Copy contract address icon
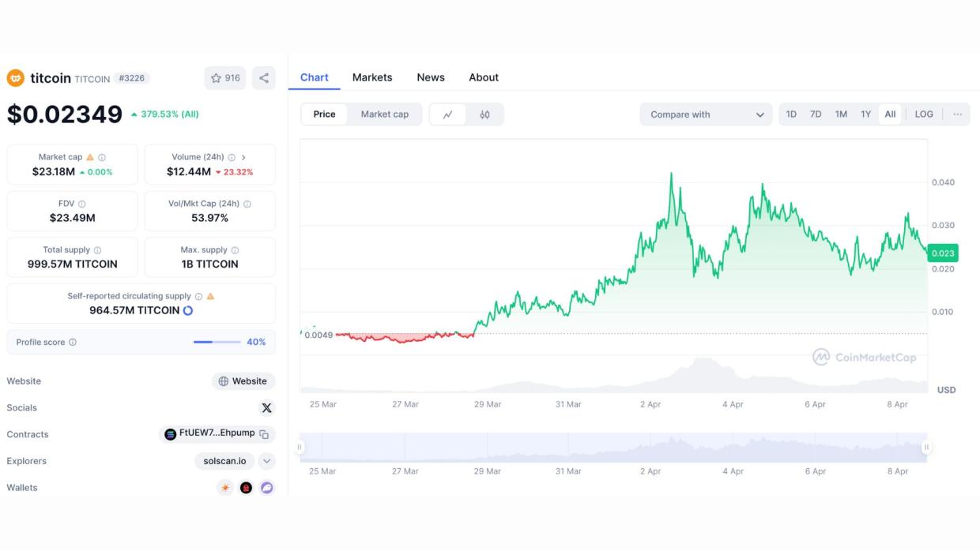The height and width of the screenshot is (551, 980). click(x=264, y=434)
